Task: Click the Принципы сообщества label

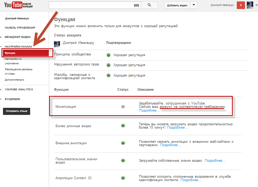Action: (72, 54)
